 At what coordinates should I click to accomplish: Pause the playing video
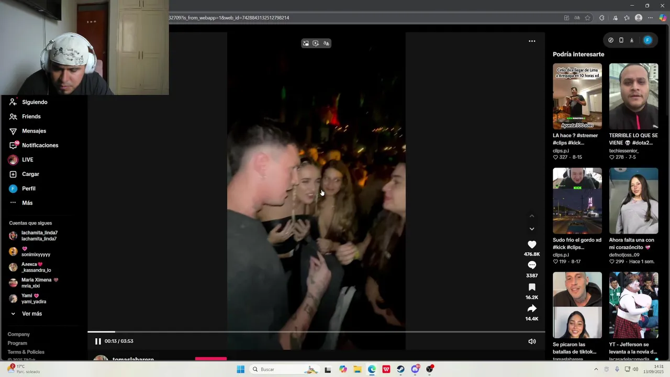point(98,341)
